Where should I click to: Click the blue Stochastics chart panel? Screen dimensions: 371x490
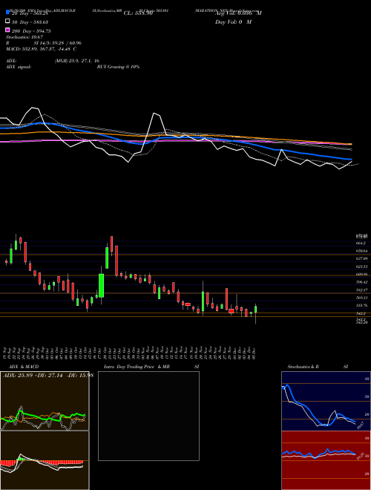[x=326, y=401]
